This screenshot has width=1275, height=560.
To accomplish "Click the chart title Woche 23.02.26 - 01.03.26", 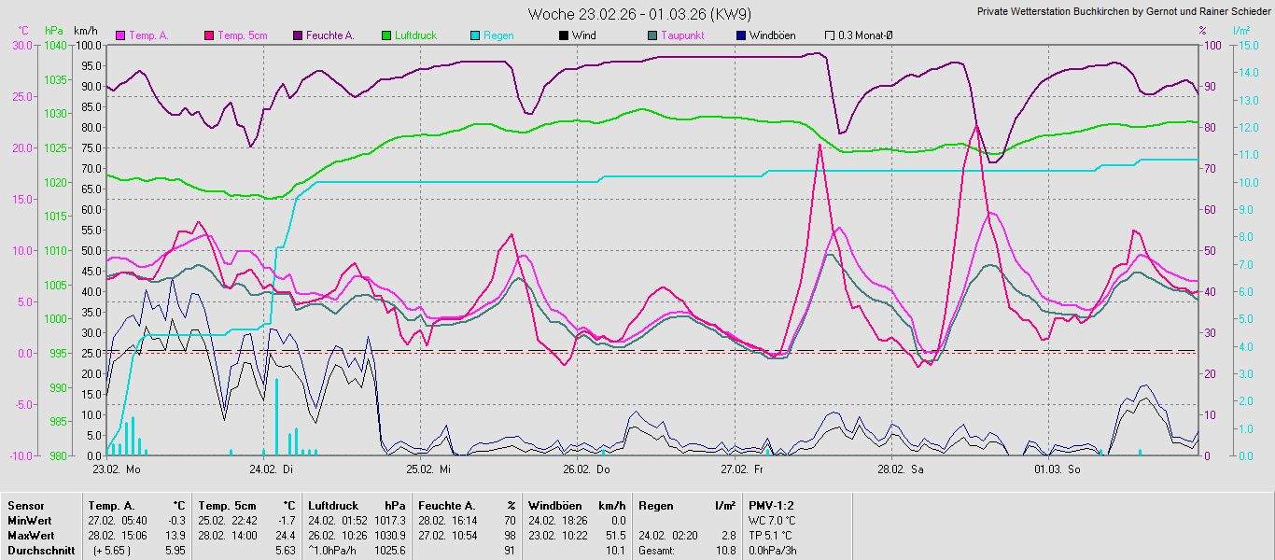I will click(x=639, y=14).
